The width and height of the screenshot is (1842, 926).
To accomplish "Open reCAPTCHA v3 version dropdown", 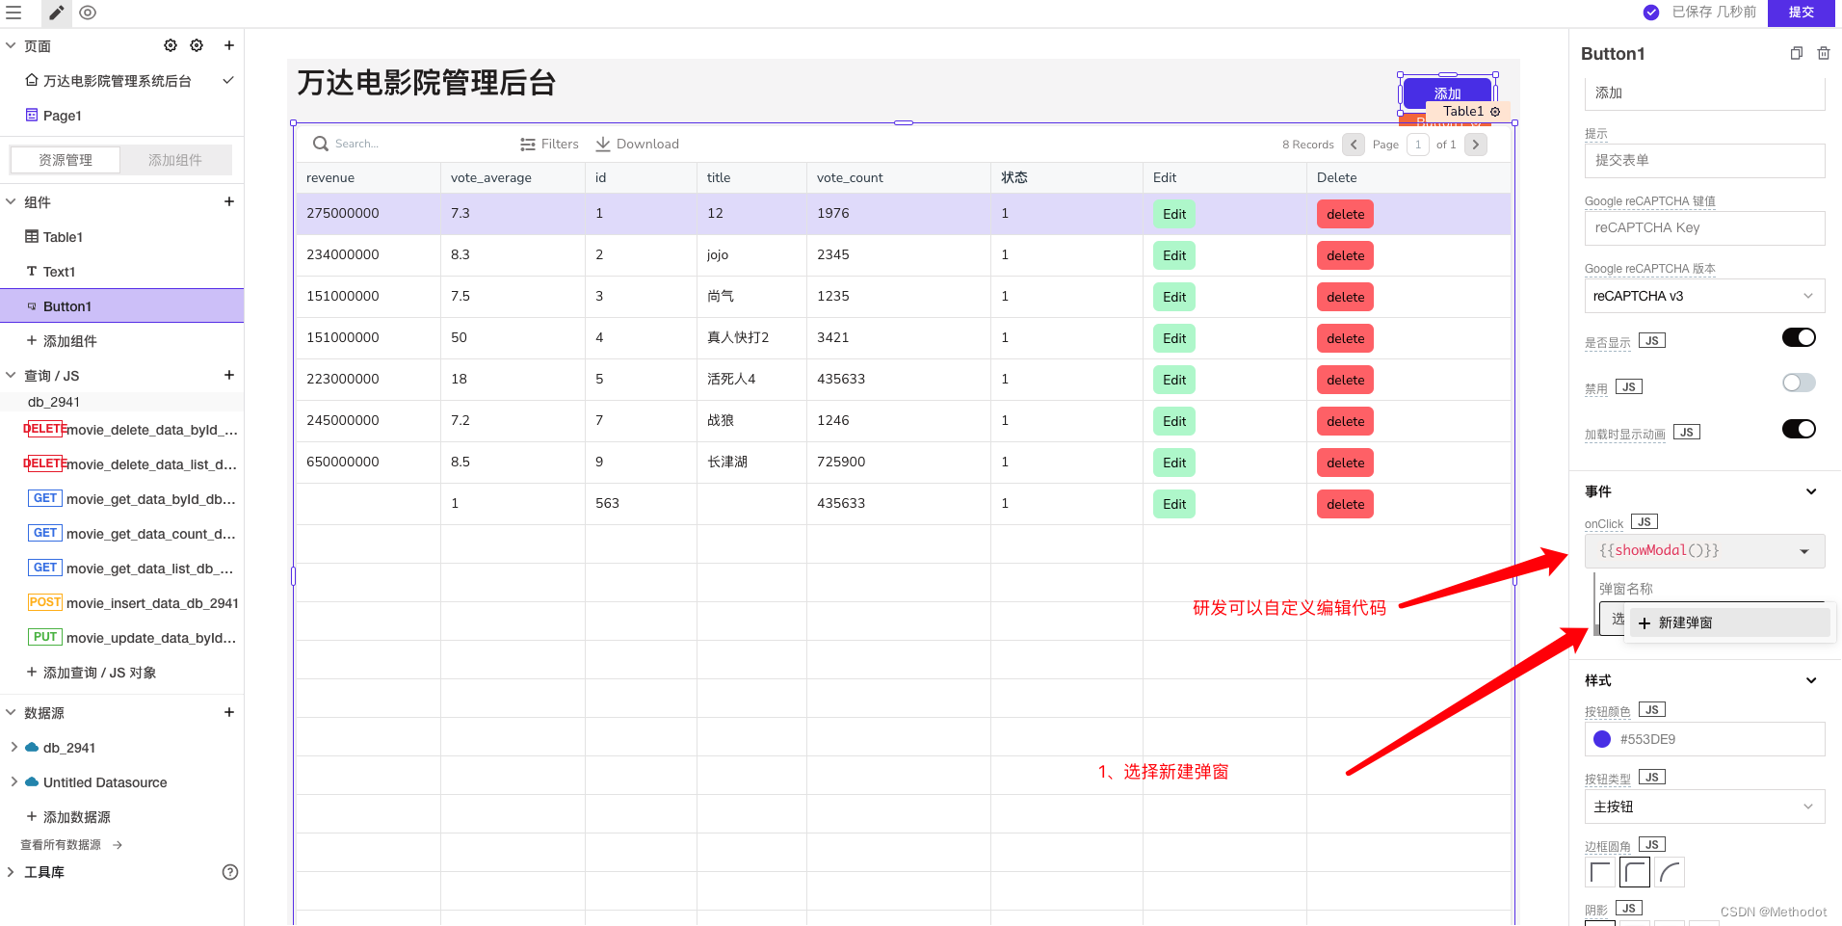I will point(1705,296).
